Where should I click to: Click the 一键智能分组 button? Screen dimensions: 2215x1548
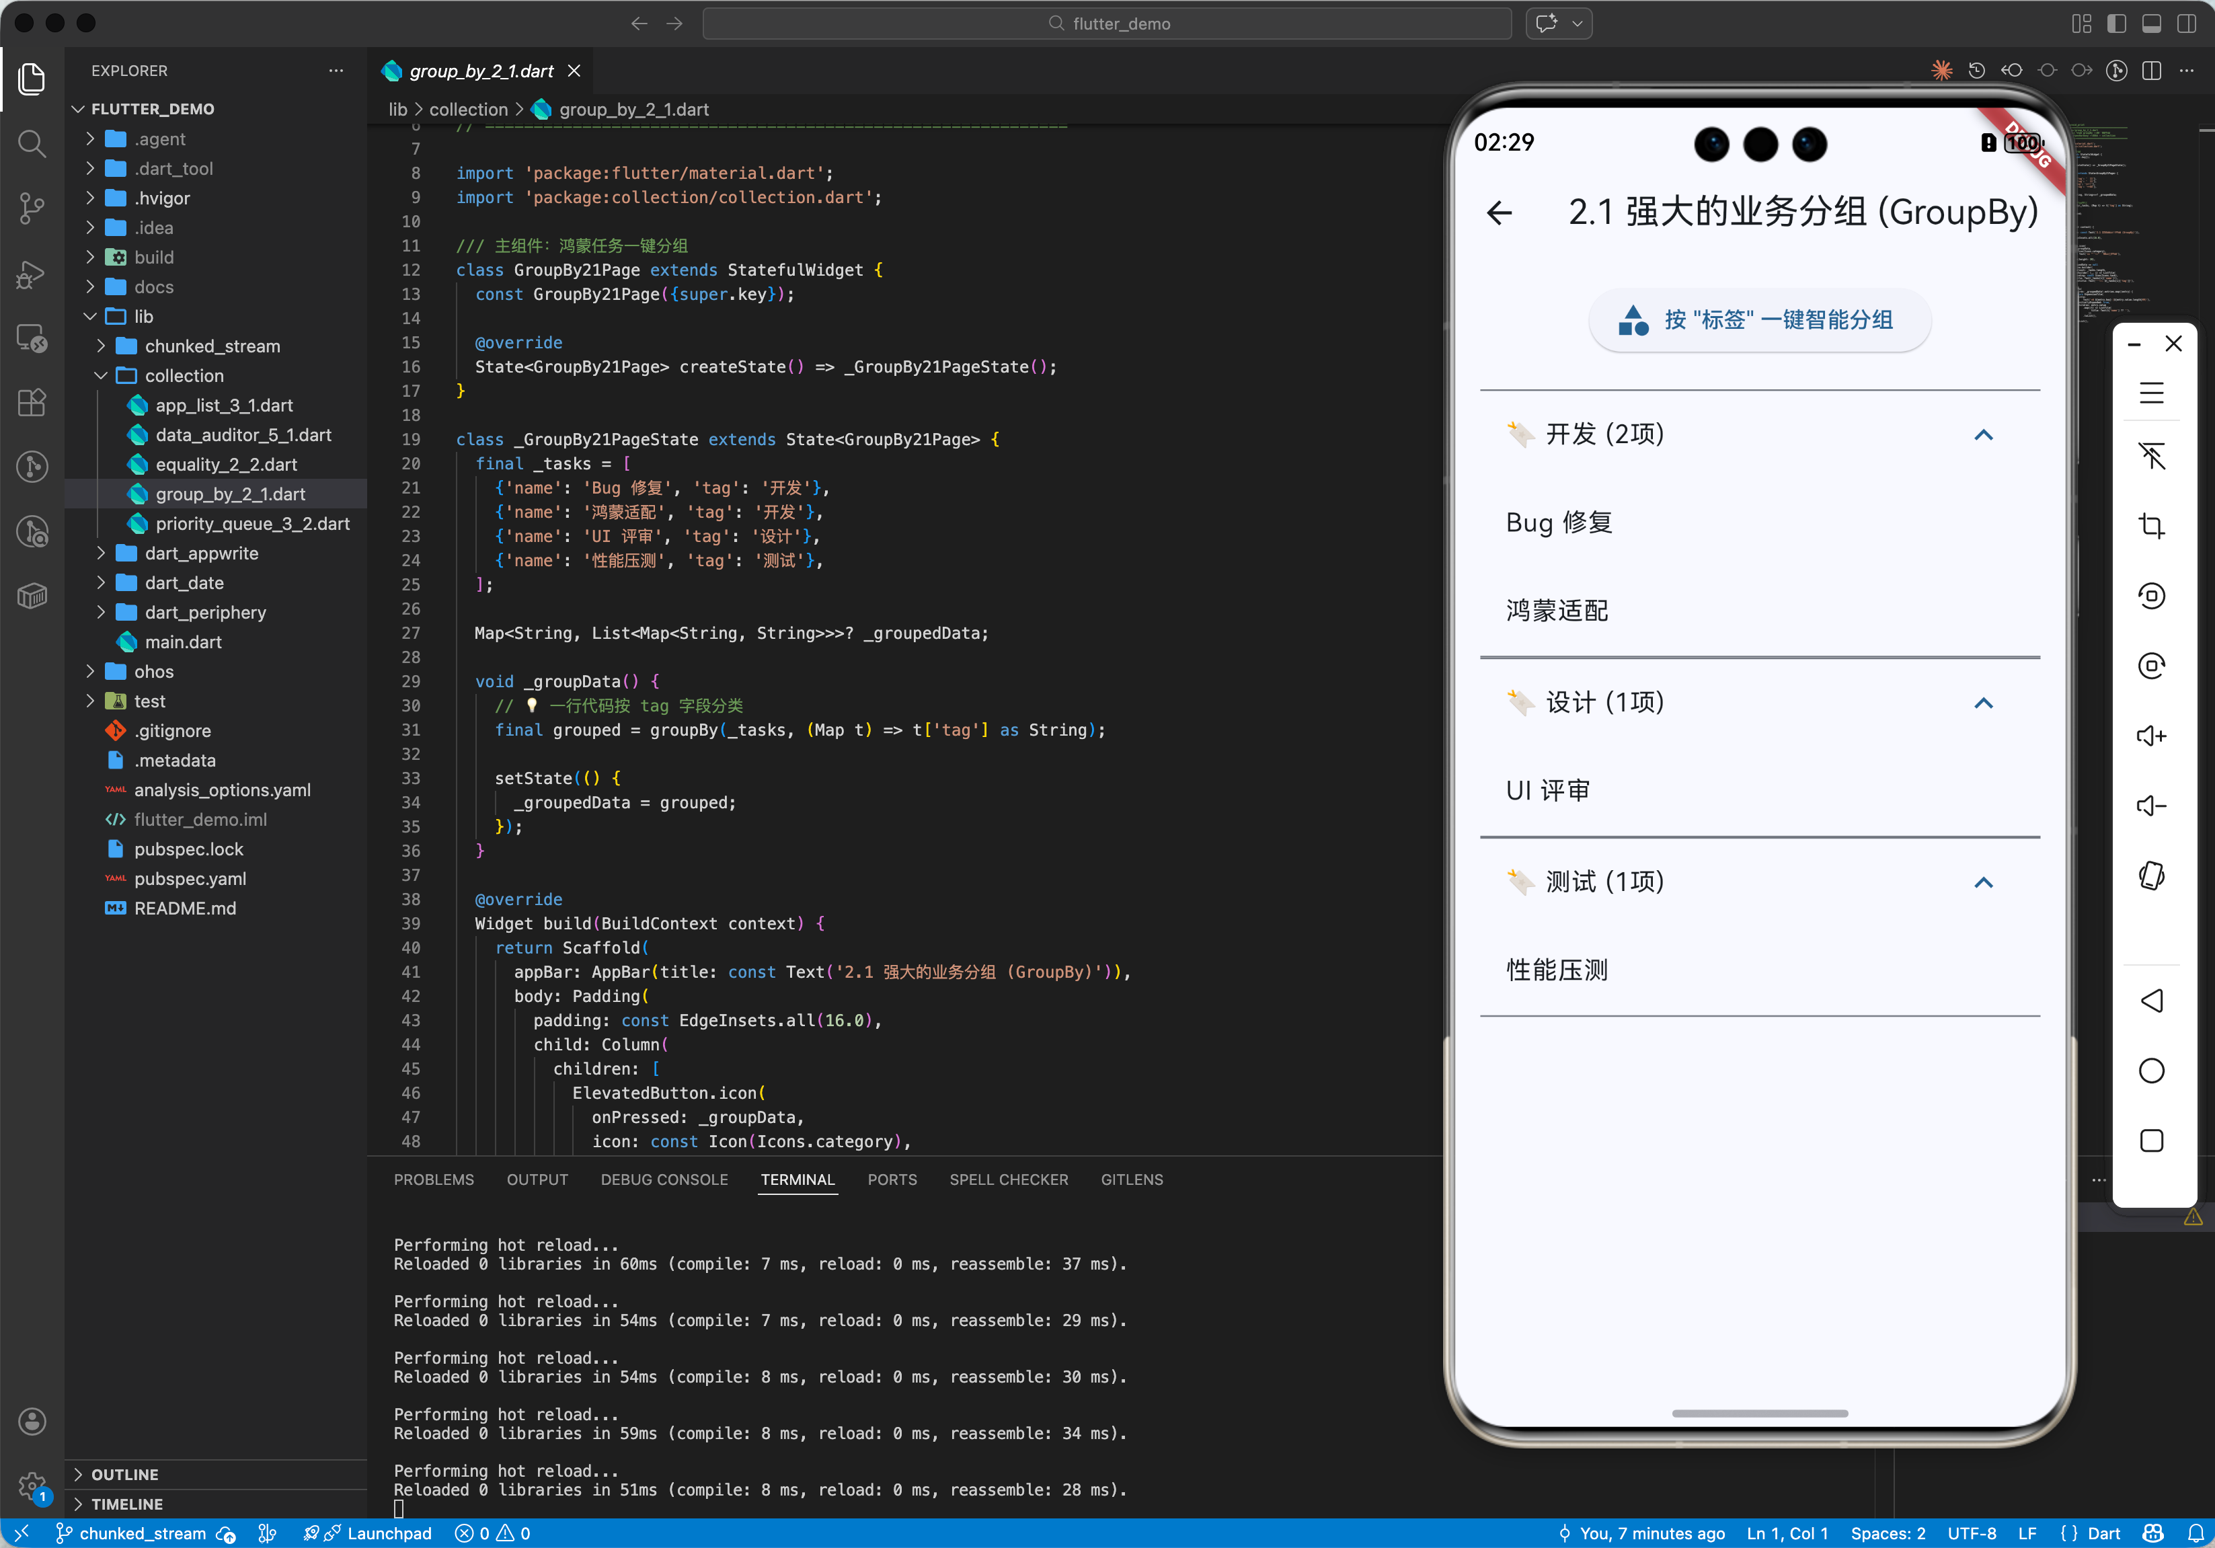(x=1758, y=320)
